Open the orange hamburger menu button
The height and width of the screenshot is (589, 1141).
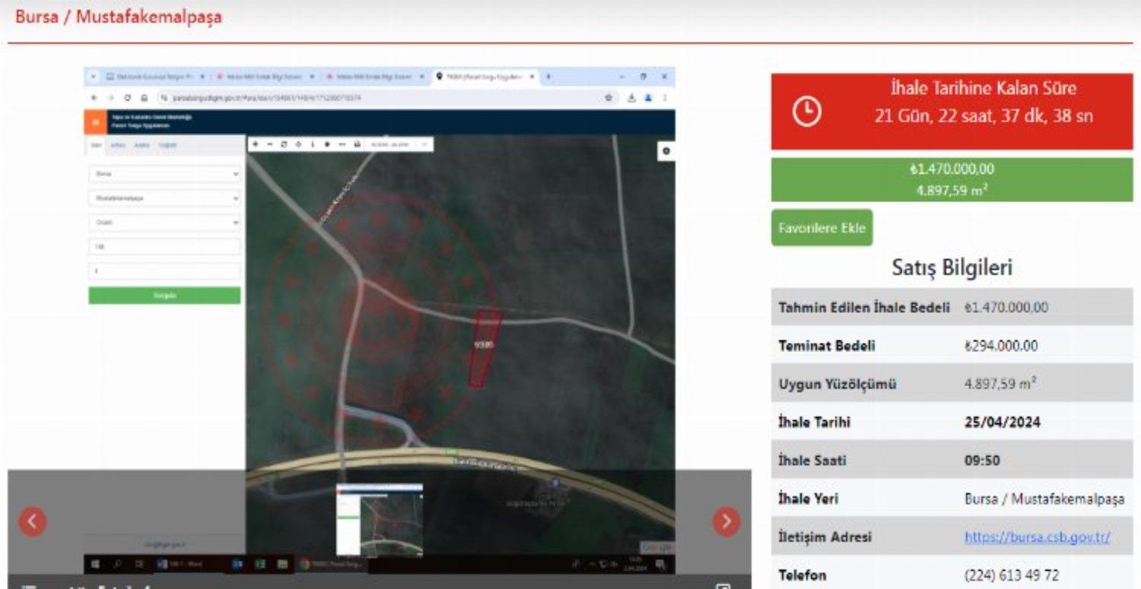95,122
